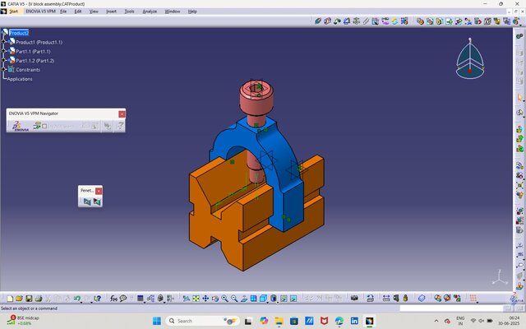Close the ENOVIA V5 VPM Navigator panel
The width and height of the screenshot is (526, 329).
(122, 114)
